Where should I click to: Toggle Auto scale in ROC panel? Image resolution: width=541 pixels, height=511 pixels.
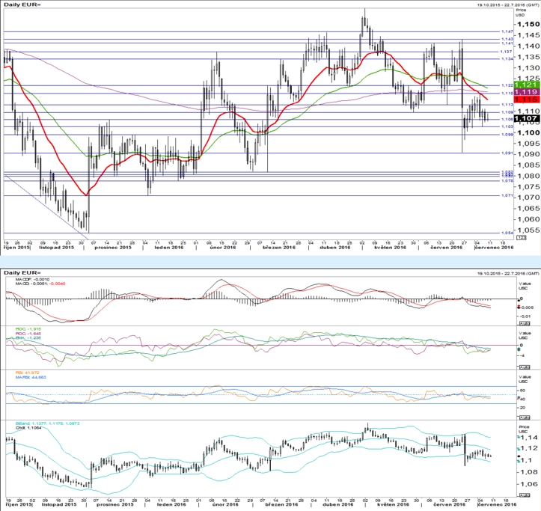(524, 367)
